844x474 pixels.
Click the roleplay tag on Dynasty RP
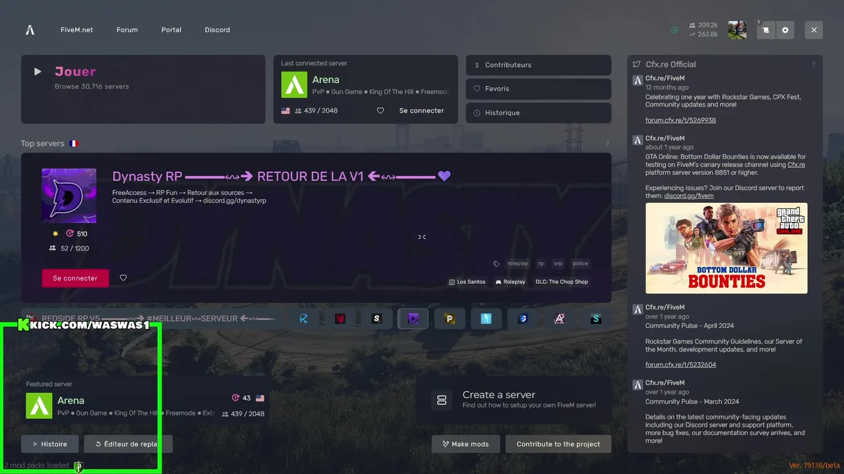click(x=518, y=263)
